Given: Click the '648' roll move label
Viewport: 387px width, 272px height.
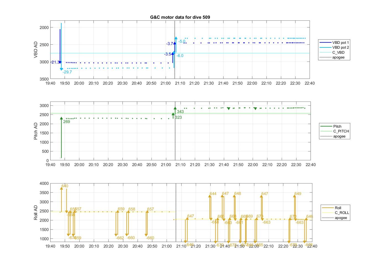Looking at the screenshot, I should (x=237, y=193).
